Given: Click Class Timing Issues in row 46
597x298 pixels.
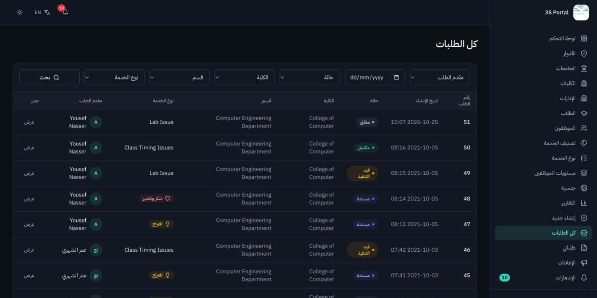Looking at the screenshot, I should [x=149, y=250].
